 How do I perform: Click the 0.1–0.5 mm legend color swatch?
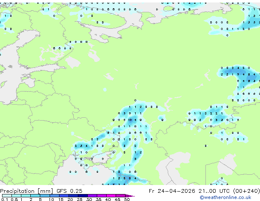7,196
